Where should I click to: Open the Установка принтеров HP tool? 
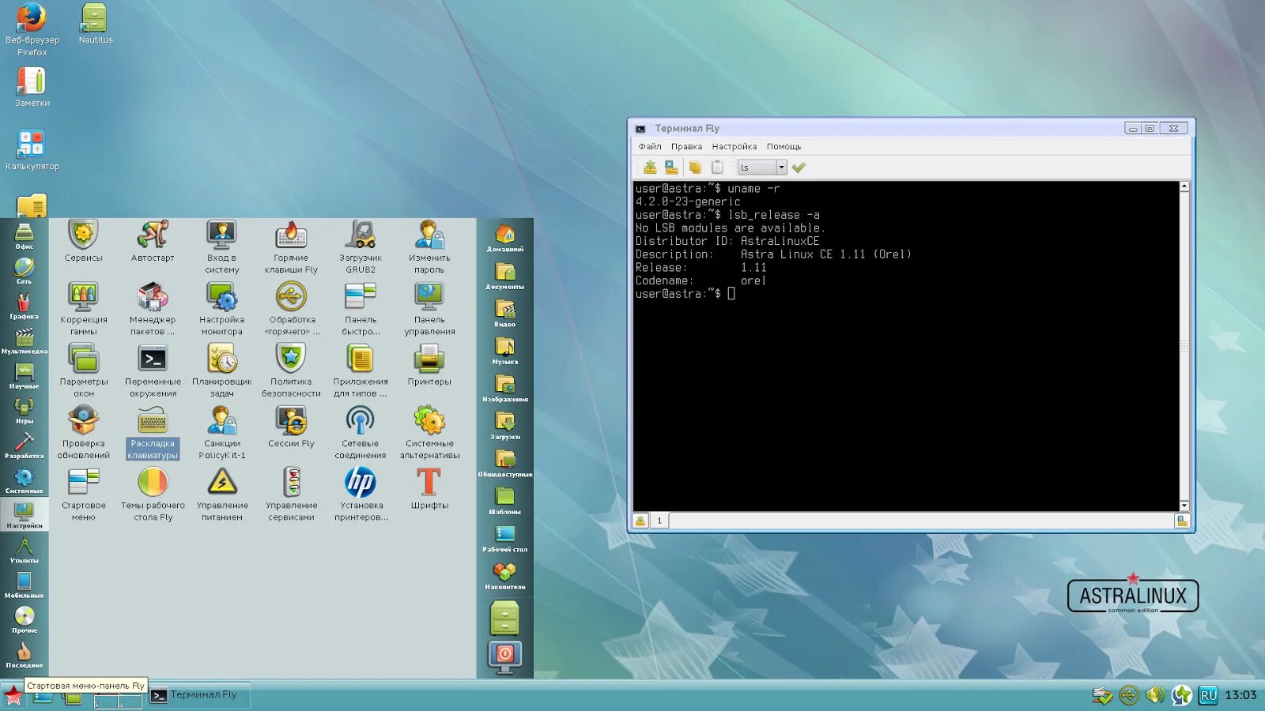pyautogui.click(x=361, y=495)
